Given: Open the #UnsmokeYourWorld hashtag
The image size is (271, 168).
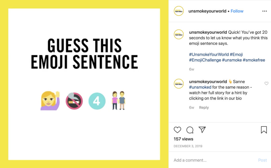Looking at the screenshot, I should tap(209, 54).
